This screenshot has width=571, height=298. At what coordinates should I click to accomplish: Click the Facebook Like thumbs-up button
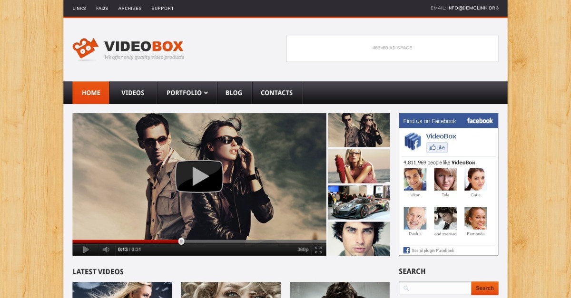(437, 148)
